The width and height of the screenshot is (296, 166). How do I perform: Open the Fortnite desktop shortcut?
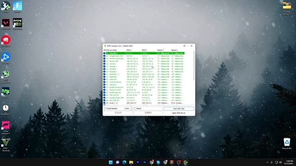pyautogui.click(x=18, y=6)
